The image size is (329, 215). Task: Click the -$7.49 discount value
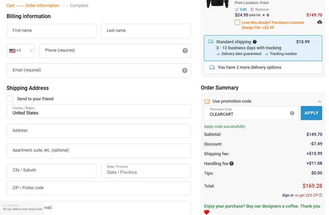click(316, 144)
